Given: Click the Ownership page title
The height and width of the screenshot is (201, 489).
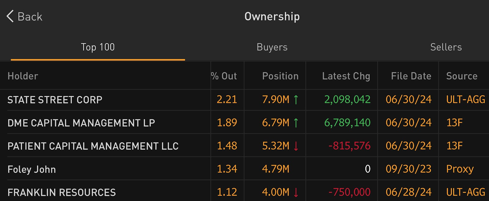Looking at the screenshot, I should [272, 17].
